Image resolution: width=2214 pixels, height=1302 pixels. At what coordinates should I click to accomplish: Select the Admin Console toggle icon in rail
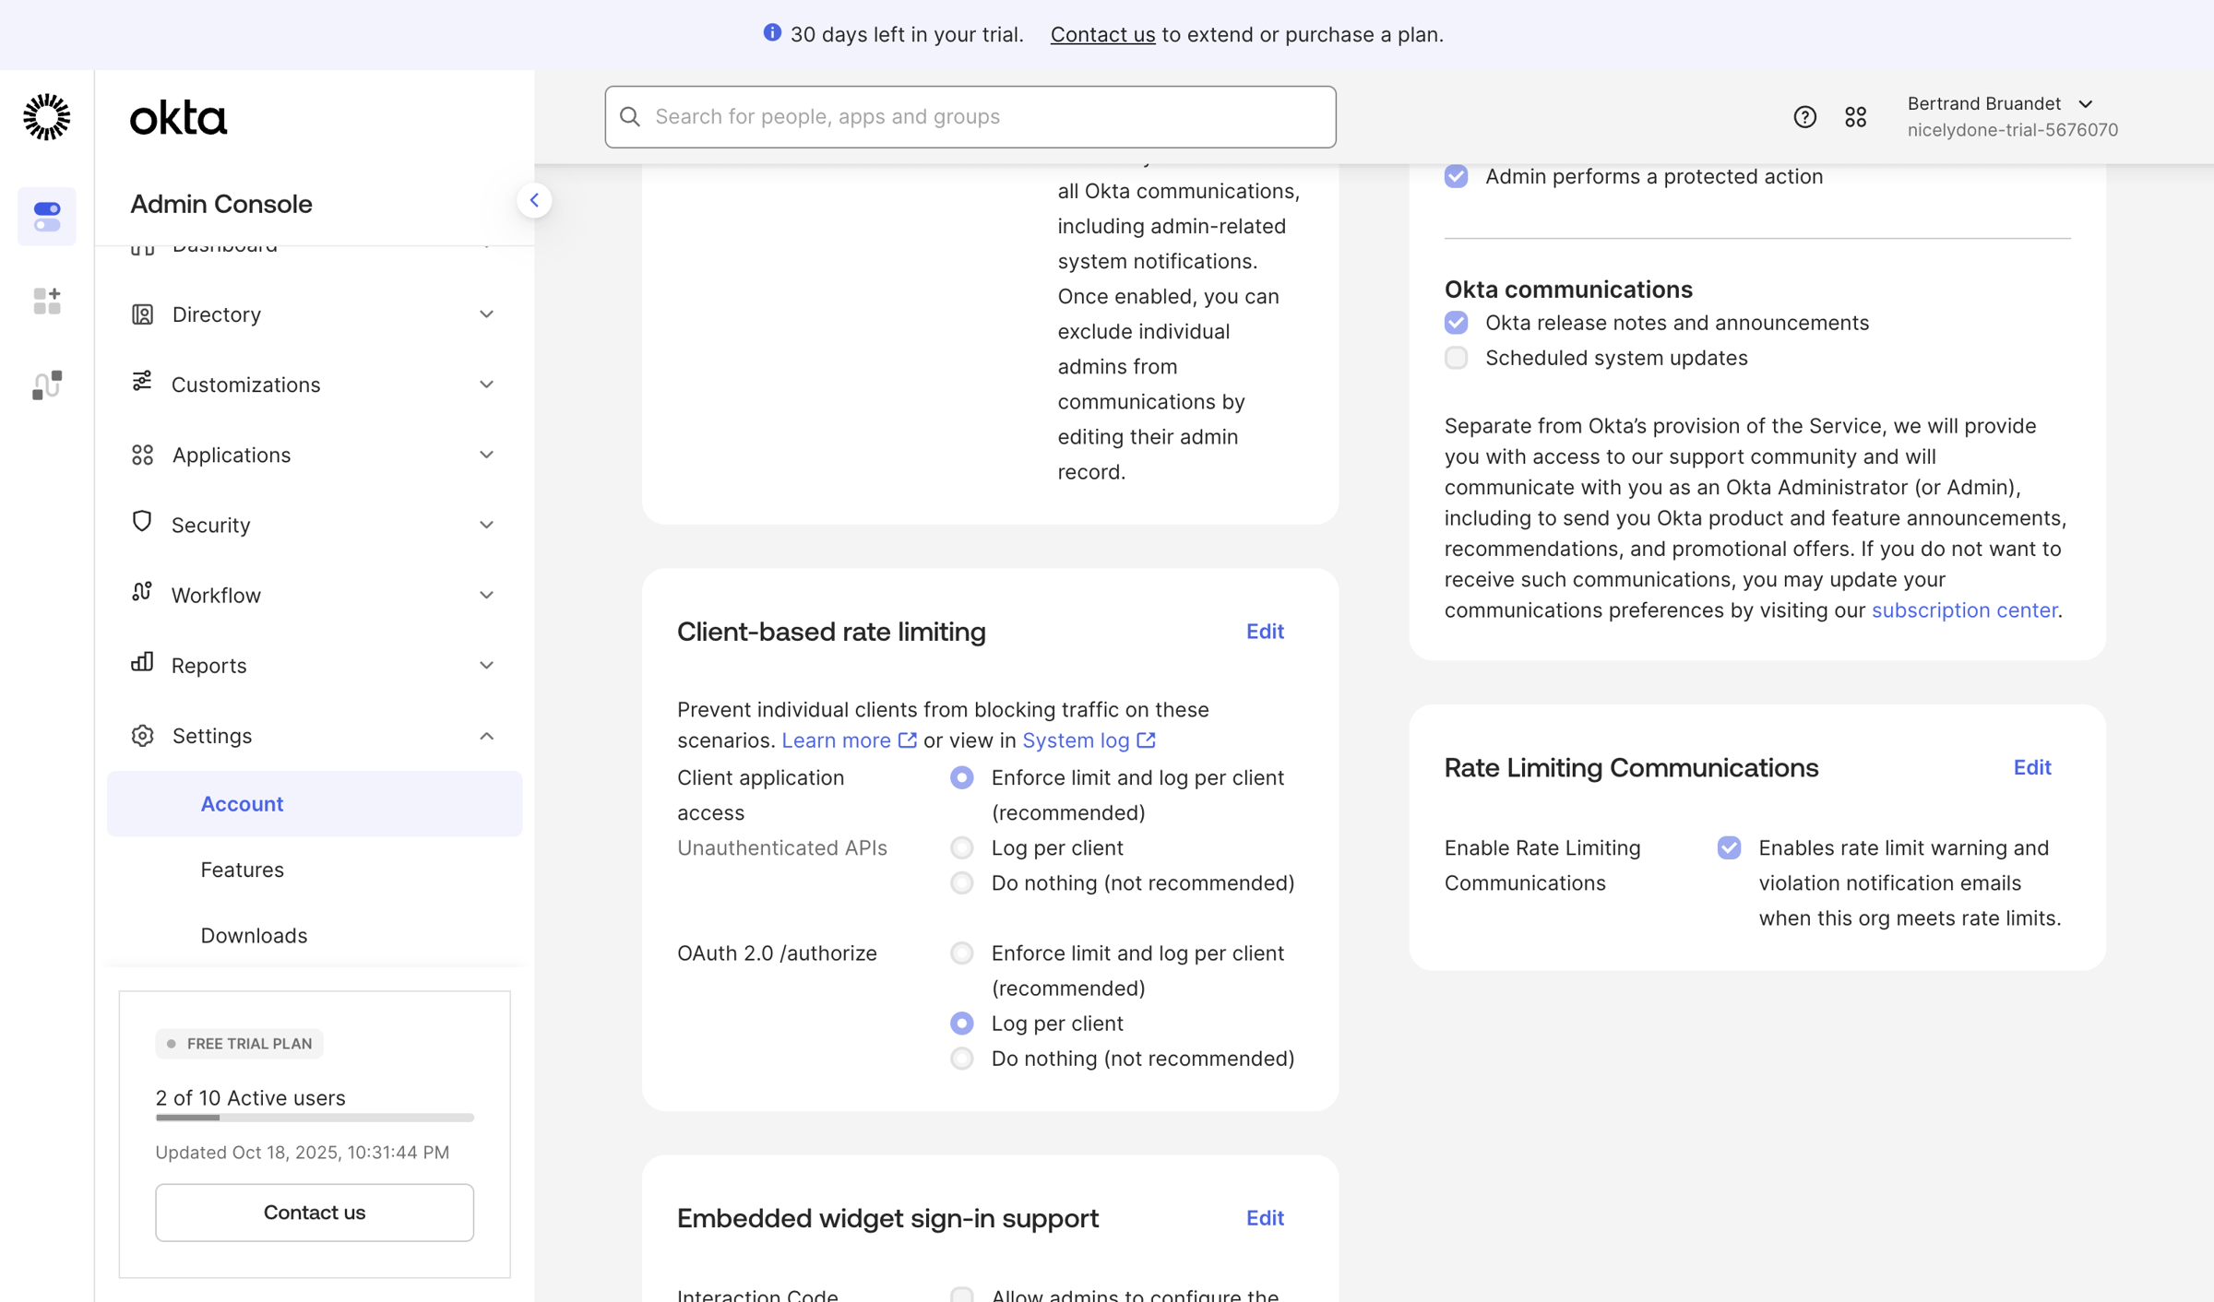point(47,217)
